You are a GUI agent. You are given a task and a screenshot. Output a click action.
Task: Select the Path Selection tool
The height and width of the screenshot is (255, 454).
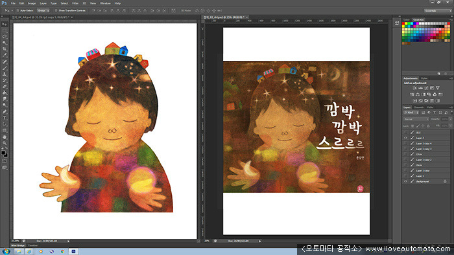click(5, 124)
